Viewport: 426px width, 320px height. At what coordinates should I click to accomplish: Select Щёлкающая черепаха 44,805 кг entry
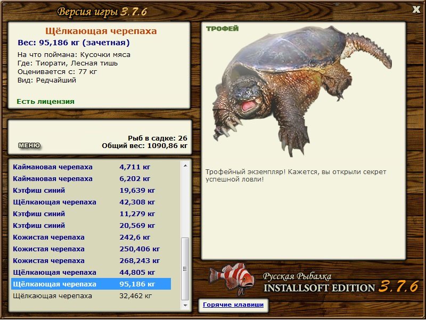pyautogui.click(x=91, y=272)
